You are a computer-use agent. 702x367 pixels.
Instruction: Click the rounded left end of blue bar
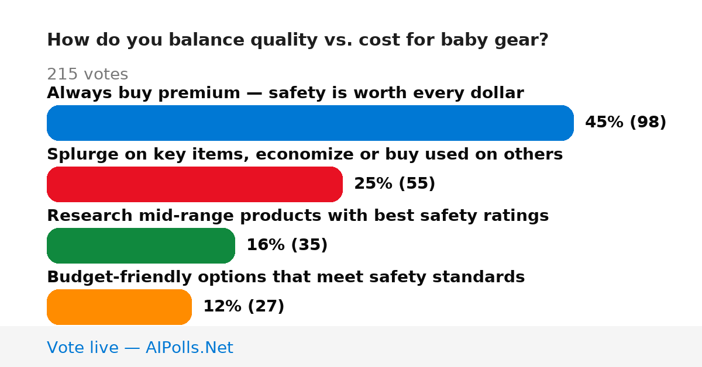pyautogui.click(x=54, y=123)
